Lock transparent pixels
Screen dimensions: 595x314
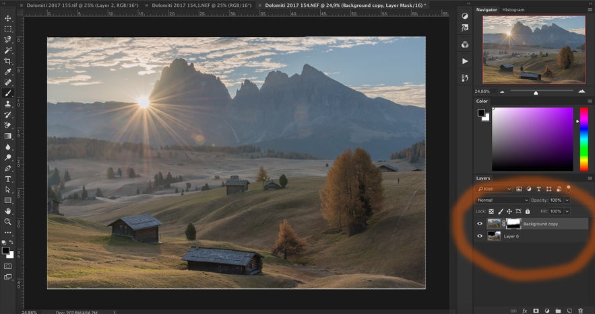491,211
